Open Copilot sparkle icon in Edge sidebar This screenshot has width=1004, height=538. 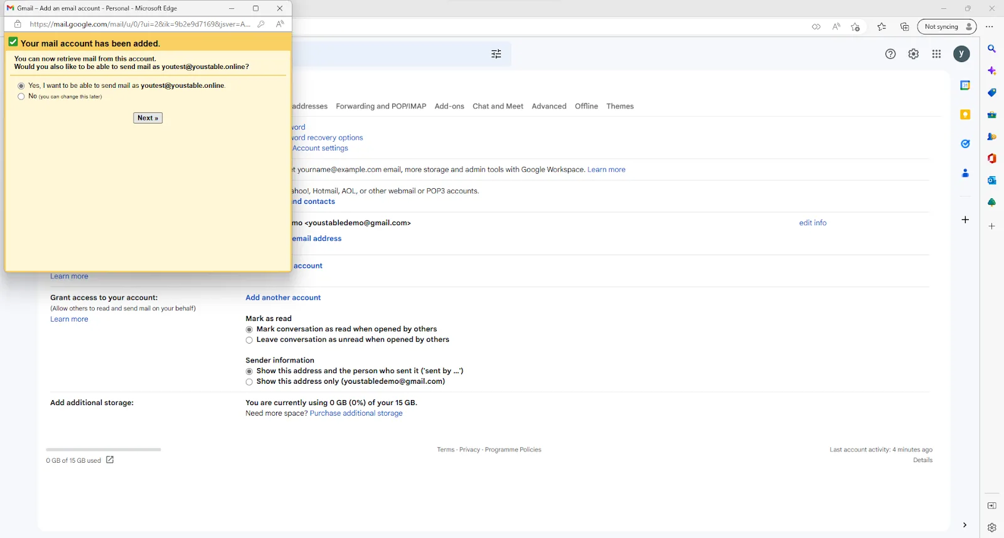[992, 71]
